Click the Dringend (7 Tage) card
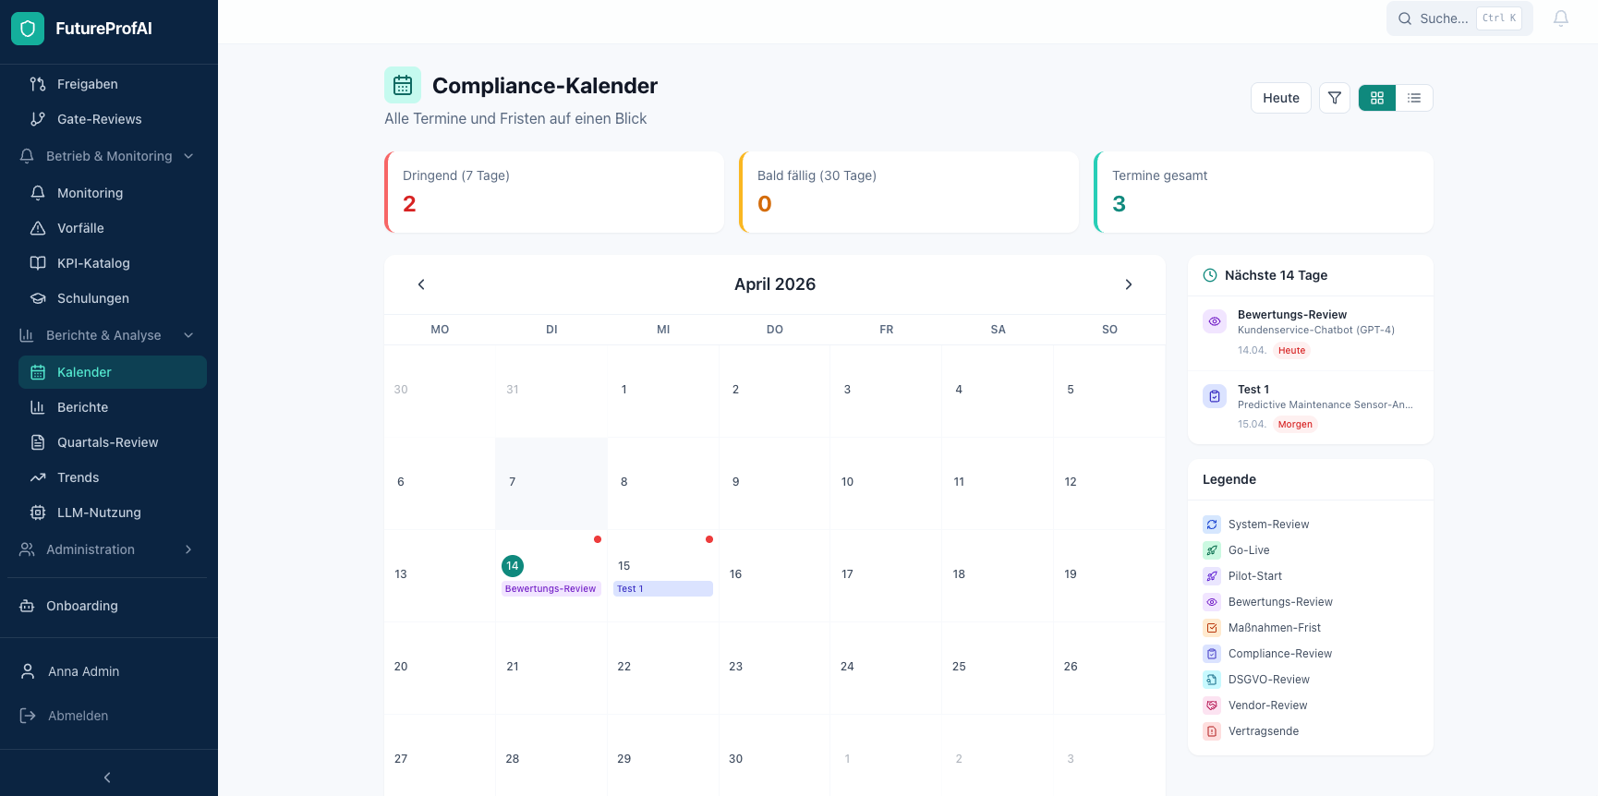This screenshot has width=1598, height=796. (554, 192)
